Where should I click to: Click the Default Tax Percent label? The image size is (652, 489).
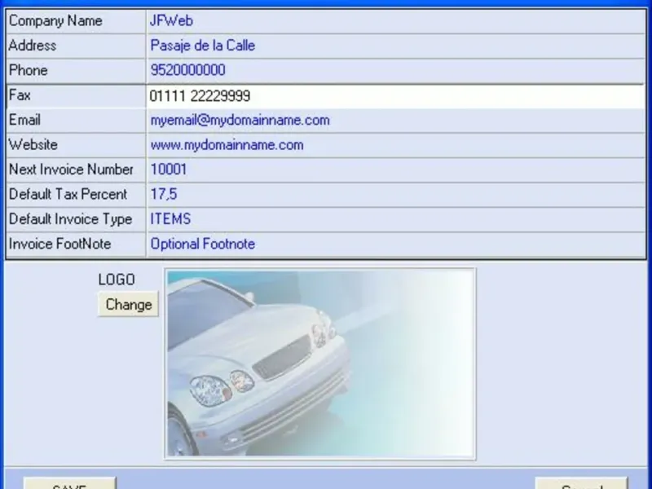pos(68,194)
